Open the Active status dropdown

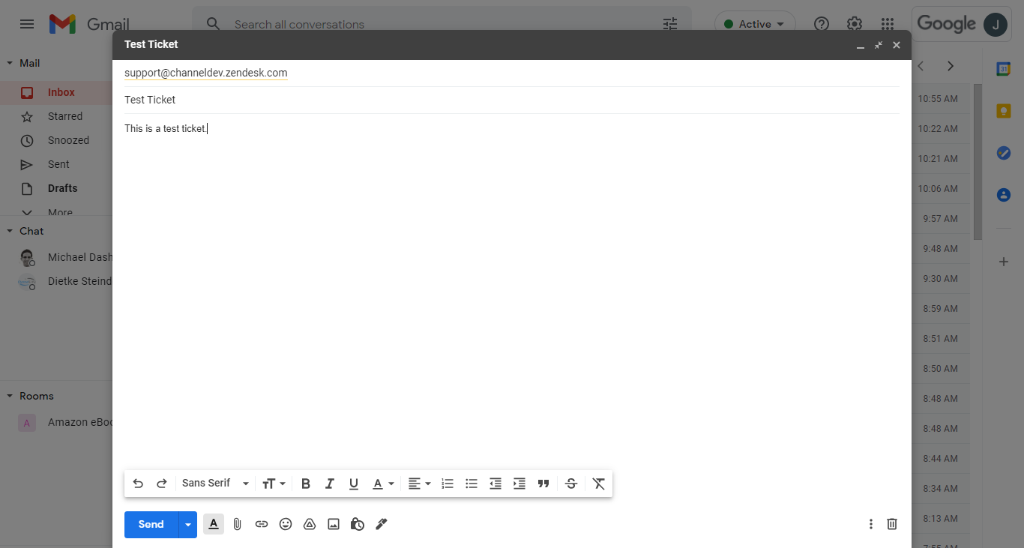pyautogui.click(x=755, y=23)
